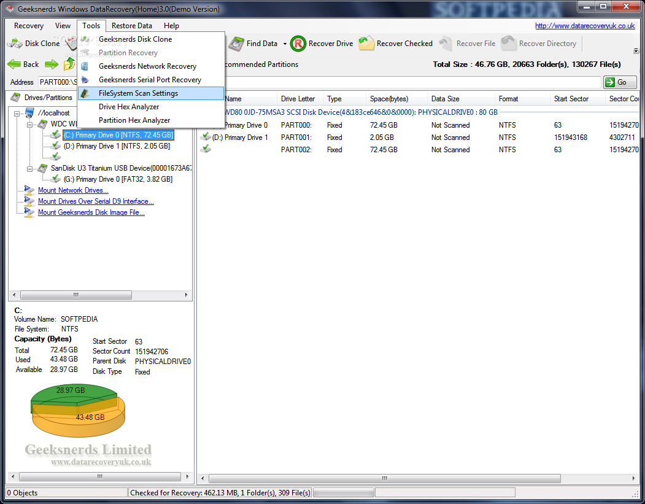Click the Disk Clone toolbar icon
The image size is (645, 504).
tap(15, 44)
